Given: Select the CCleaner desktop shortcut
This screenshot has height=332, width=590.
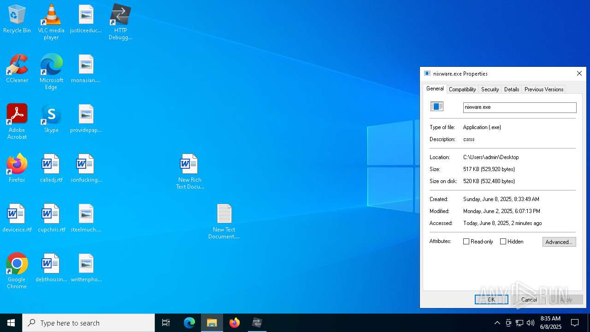Looking at the screenshot, I should click(x=17, y=69).
